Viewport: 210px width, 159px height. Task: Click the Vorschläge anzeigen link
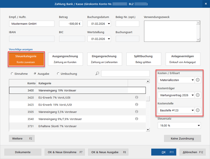(21, 49)
